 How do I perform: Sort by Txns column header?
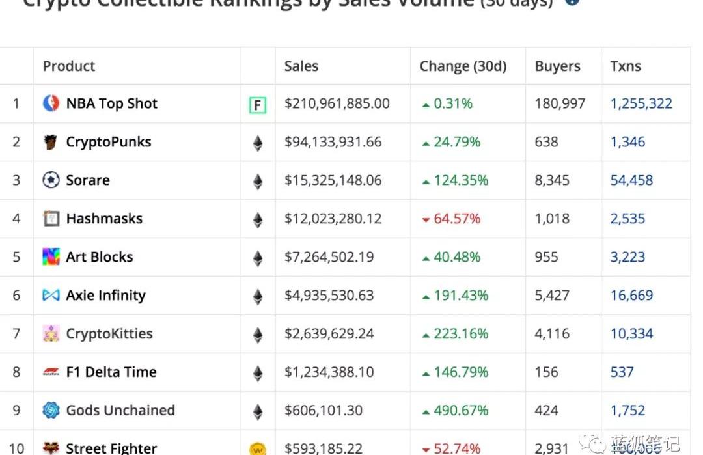pyautogui.click(x=626, y=66)
